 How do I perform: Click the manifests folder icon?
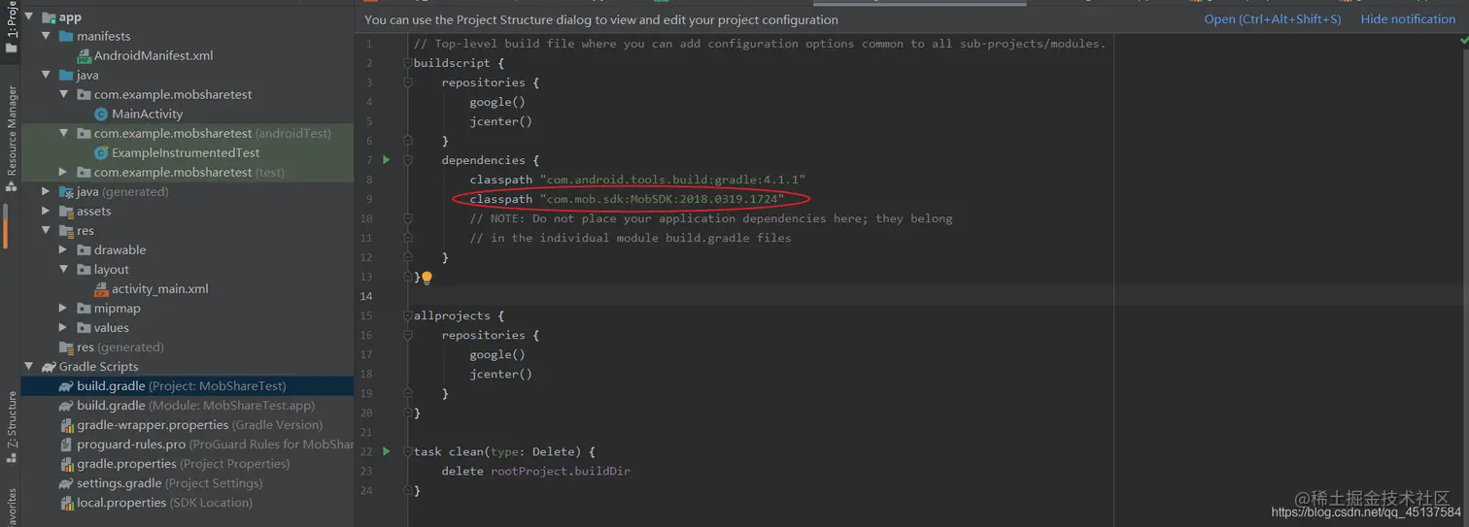point(66,36)
